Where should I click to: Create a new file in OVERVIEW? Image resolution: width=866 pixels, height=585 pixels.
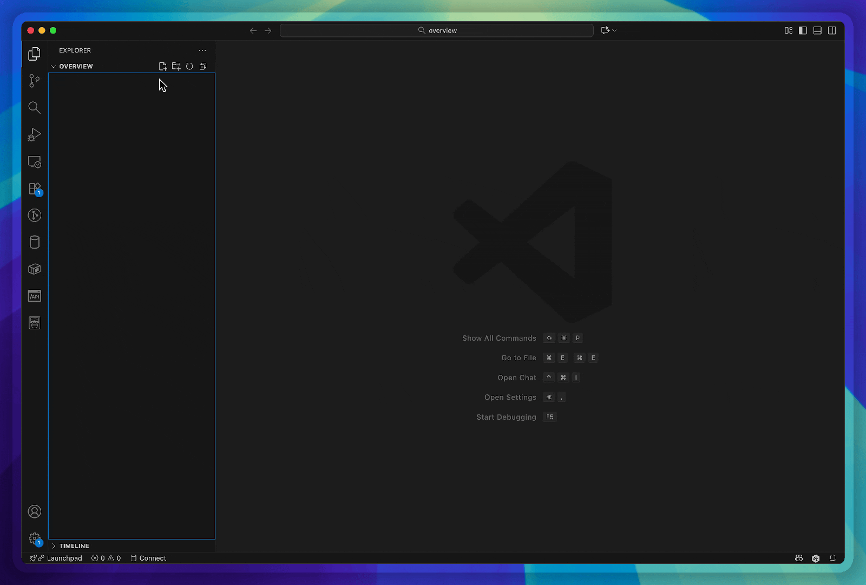coord(162,66)
